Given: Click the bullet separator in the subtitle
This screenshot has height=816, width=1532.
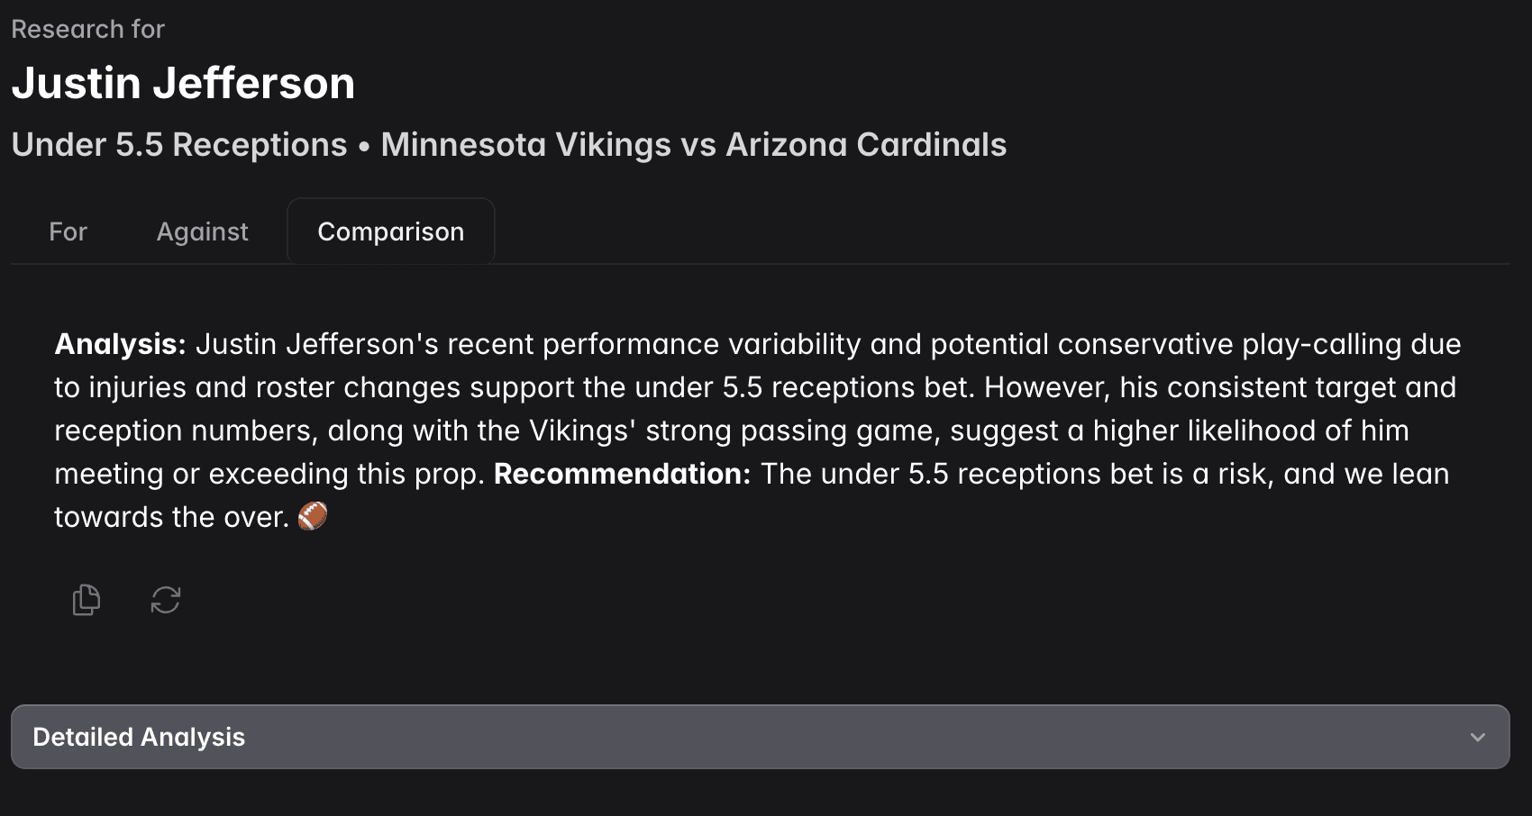Looking at the screenshot, I should pyautogui.click(x=364, y=146).
